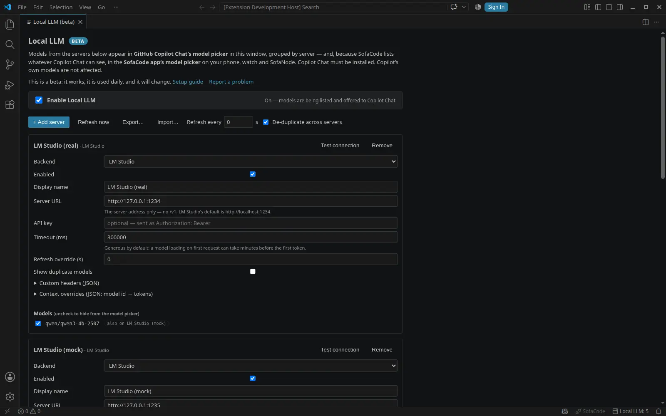The height and width of the screenshot is (416, 666).
Task: Open Backend dropdown for LM Studio (mock)
Action: (x=251, y=366)
